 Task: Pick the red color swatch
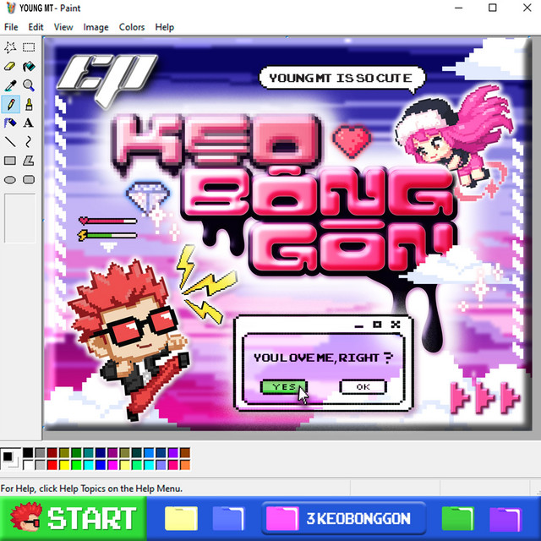pos(52,465)
